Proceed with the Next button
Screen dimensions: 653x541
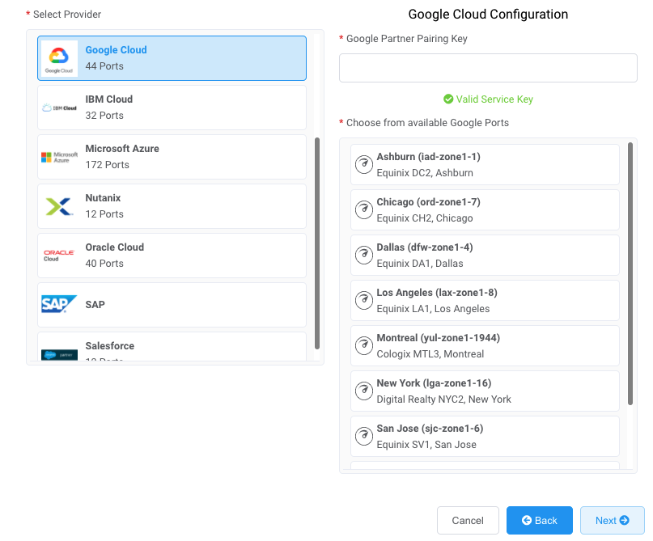(x=613, y=520)
